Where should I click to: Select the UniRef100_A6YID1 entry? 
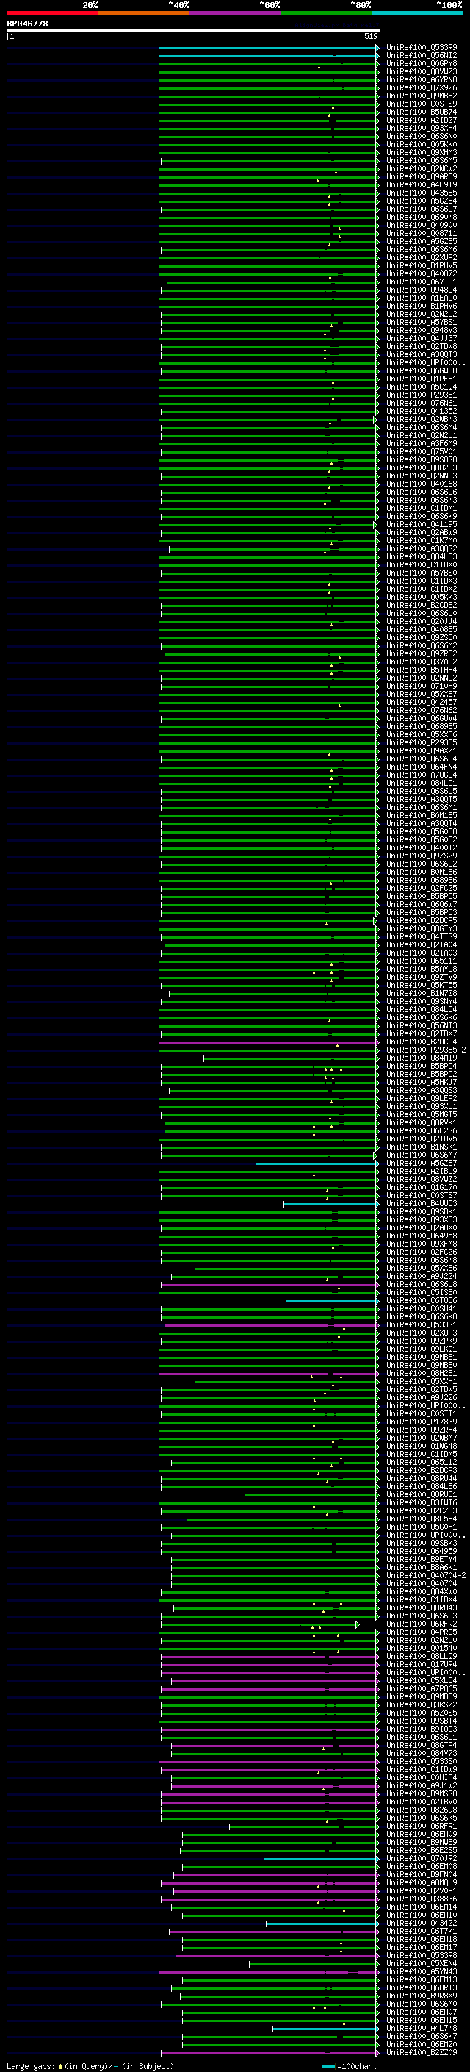[x=422, y=282]
